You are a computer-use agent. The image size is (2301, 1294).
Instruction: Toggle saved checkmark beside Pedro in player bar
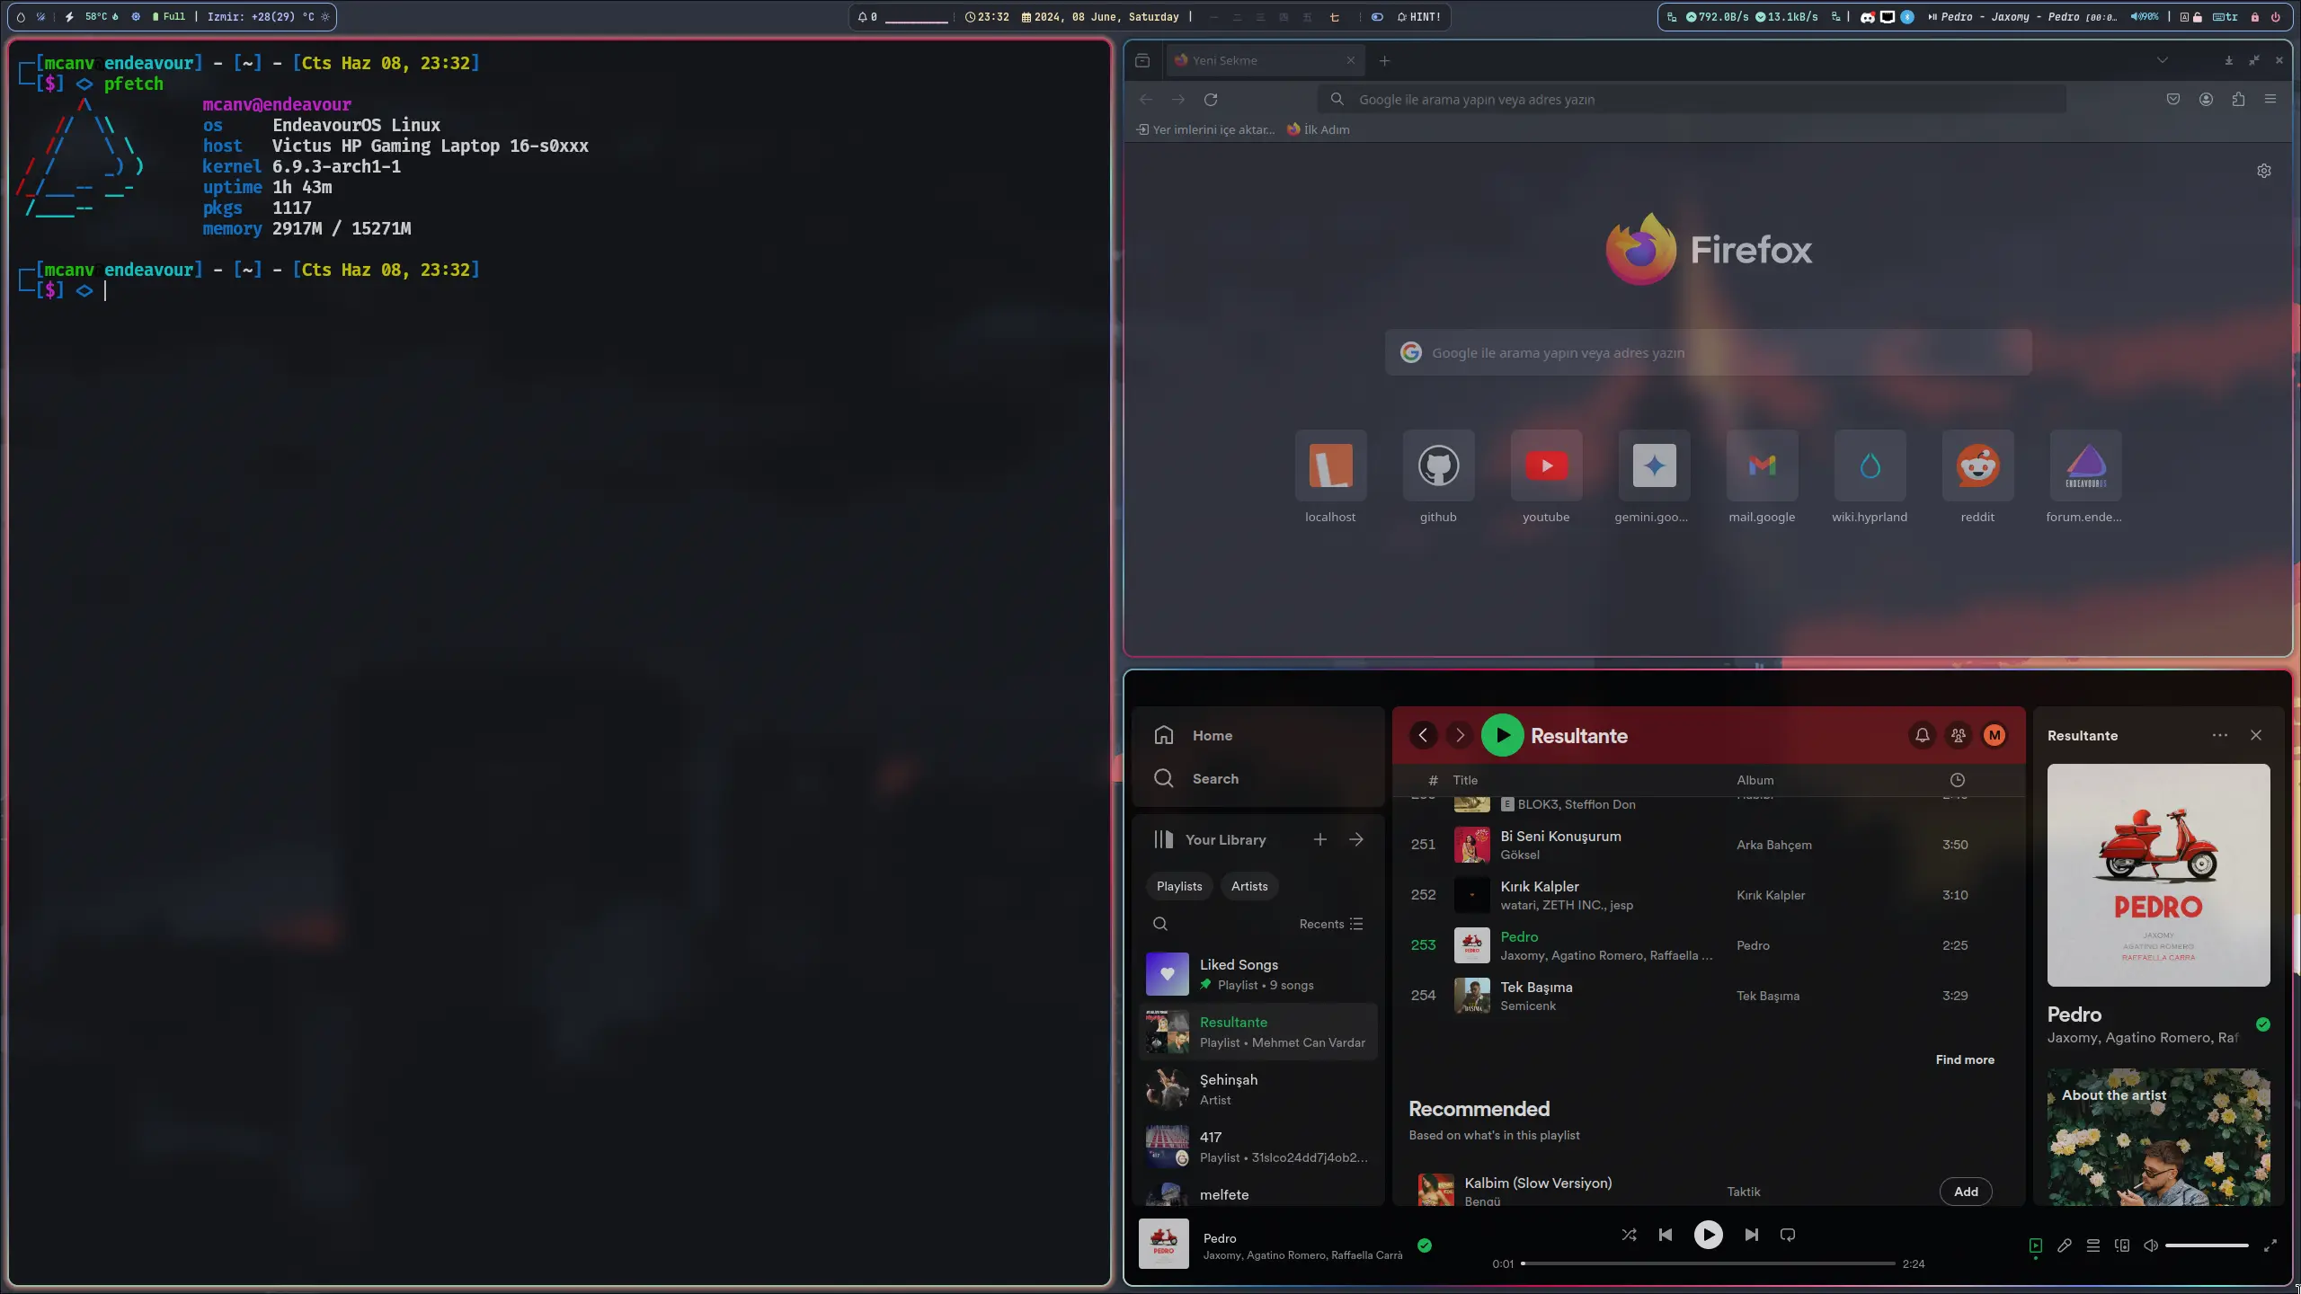pos(1425,1245)
